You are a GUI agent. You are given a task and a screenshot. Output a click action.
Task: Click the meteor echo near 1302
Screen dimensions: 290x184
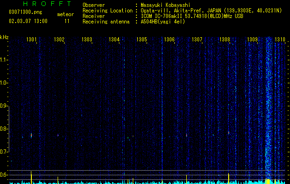coord(58,135)
